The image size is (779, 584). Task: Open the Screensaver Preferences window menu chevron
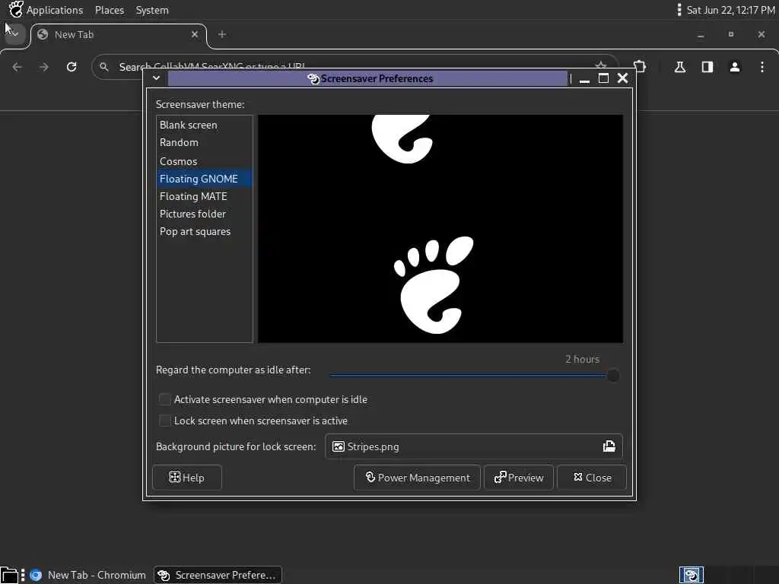pos(156,78)
